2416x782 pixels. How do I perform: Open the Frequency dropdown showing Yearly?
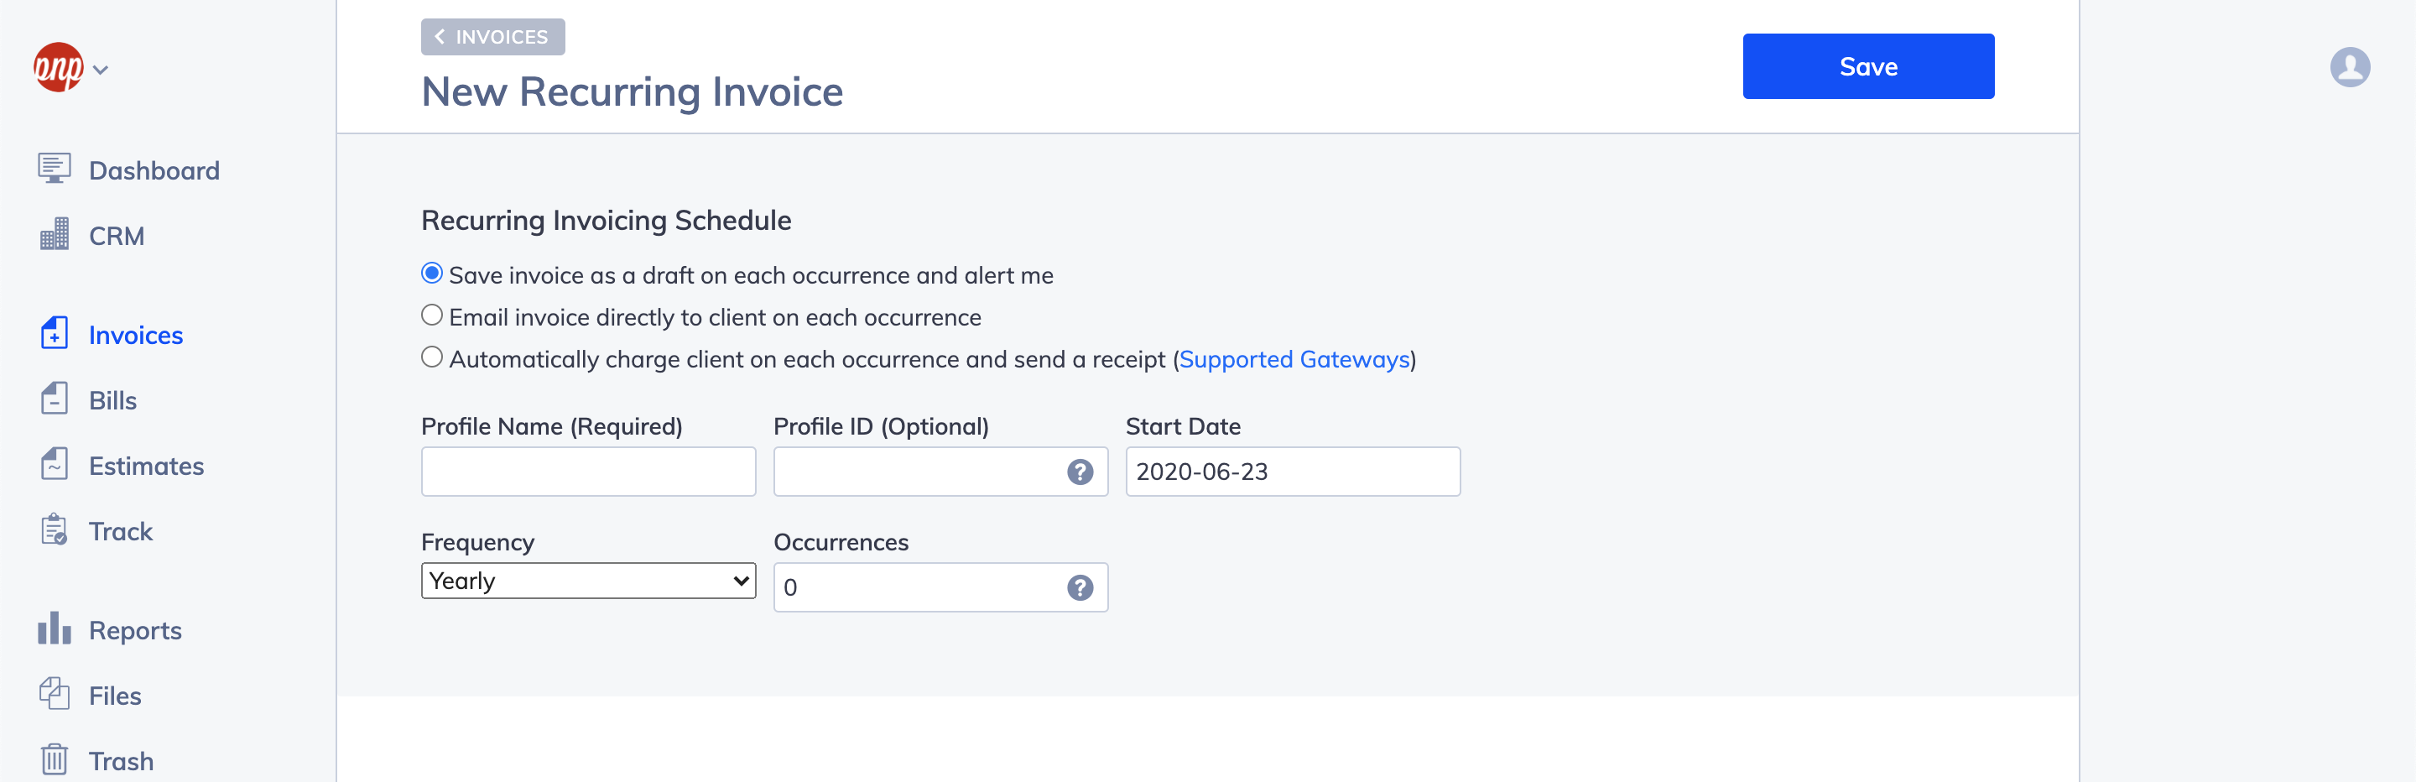pos(588,581)
